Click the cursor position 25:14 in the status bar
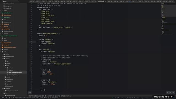The image size is (176, 99). pyautogui.click(x=45, y=98)
